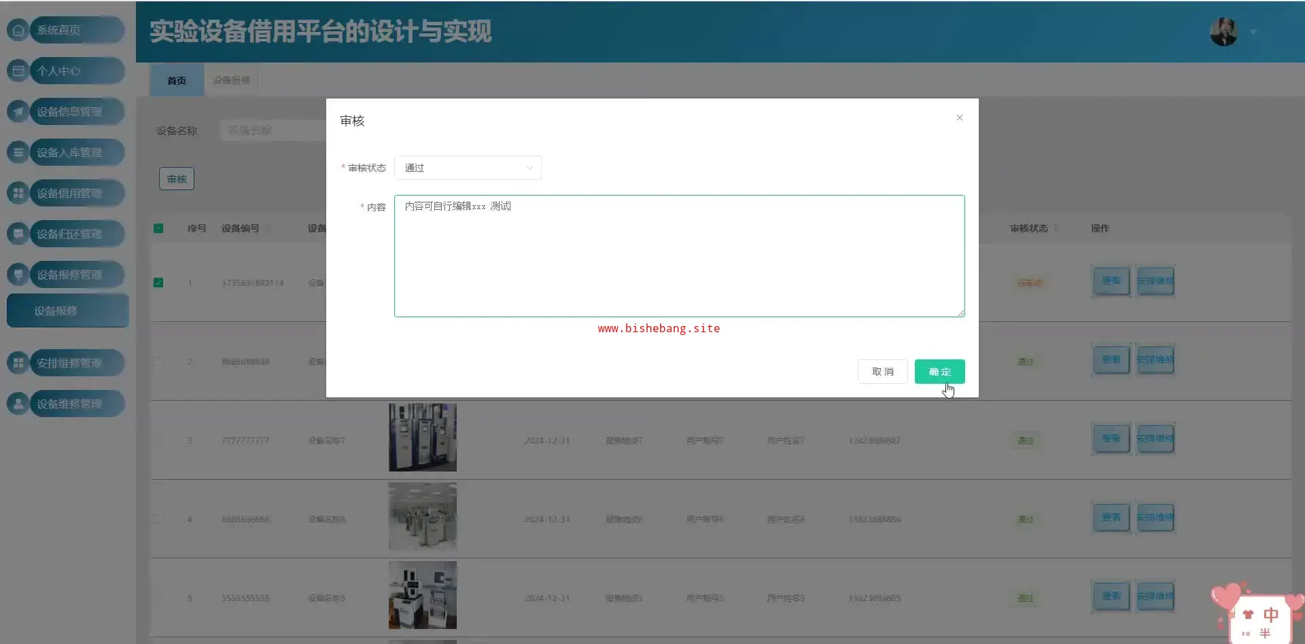Expand the account menu arrow beside avatar

pos(1253,32)
